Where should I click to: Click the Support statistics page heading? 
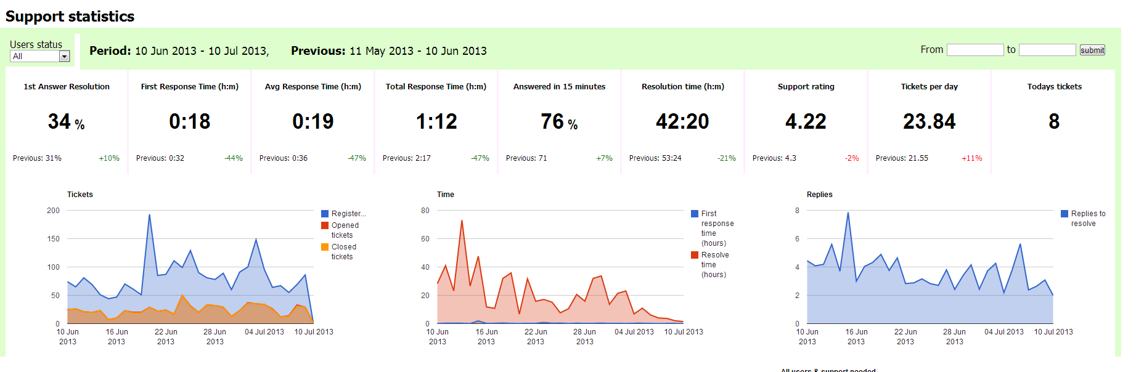click(x=70, y=17)
